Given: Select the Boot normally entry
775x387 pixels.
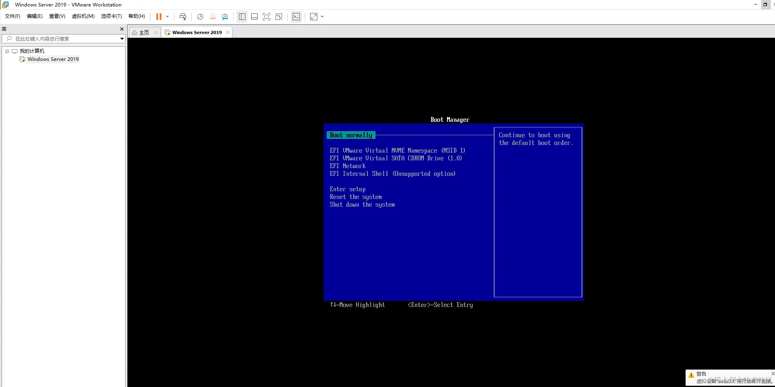Looking at the screenshot, I should pyautogui.click(x=351, y=135).
